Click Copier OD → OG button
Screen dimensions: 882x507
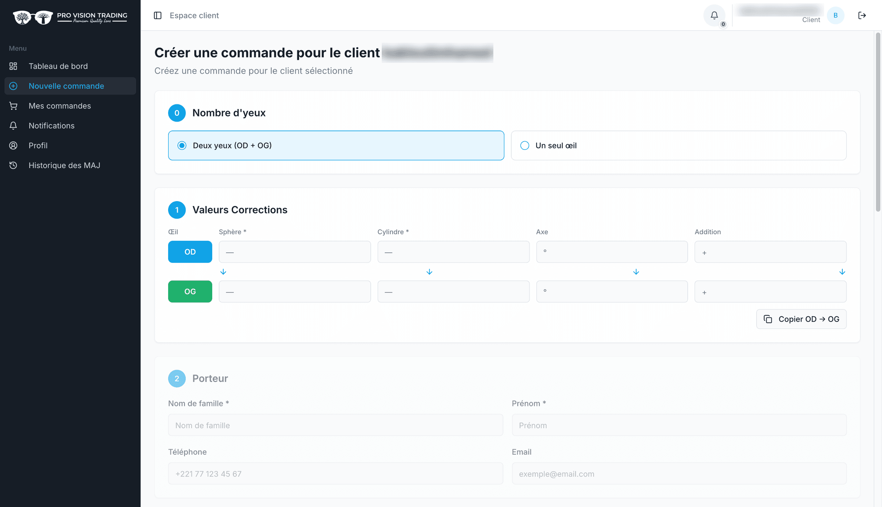pos(801,319)
